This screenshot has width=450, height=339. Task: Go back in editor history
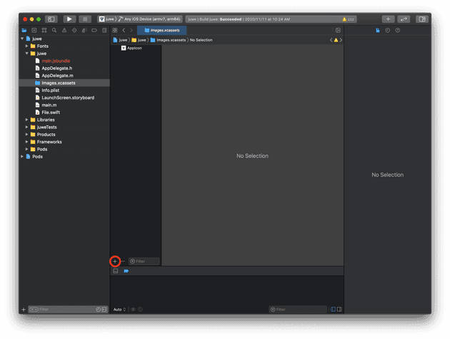point(124,31)
